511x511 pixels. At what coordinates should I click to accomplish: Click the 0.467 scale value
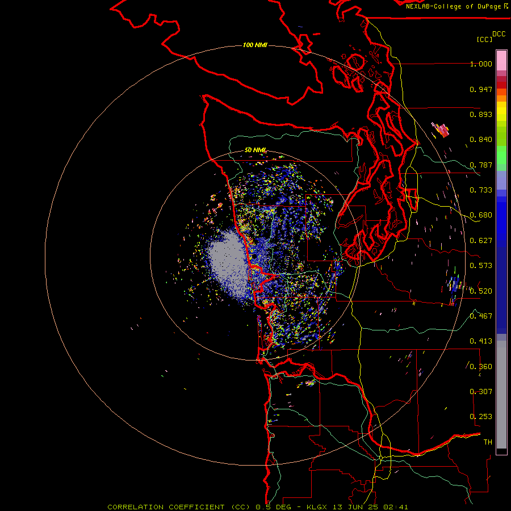pos(481,316)
